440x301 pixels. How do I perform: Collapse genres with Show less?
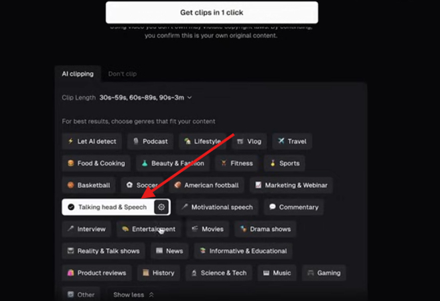pyautogui.click(x=133, y=294)
